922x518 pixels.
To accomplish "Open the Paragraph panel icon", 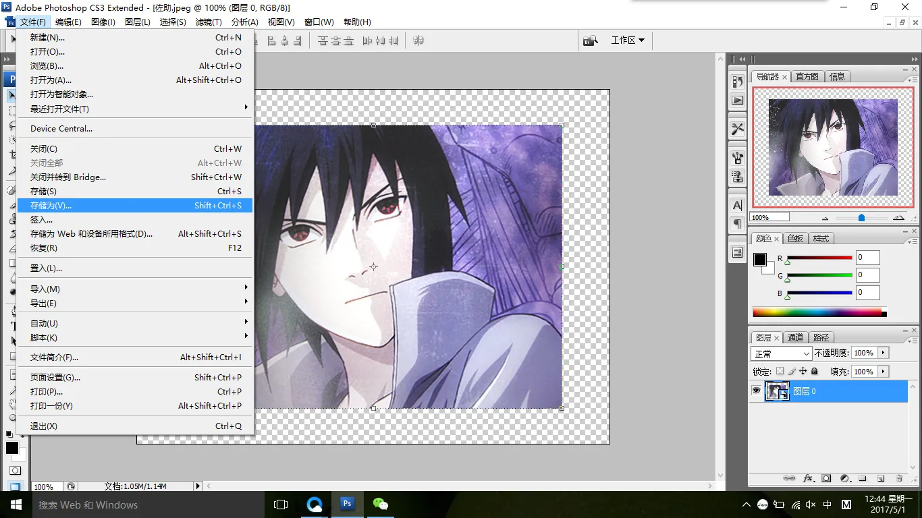I will click(738, 224).
